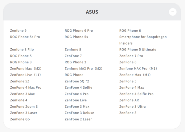Click ZenFone 2 Laser

[x=78, y=119]
